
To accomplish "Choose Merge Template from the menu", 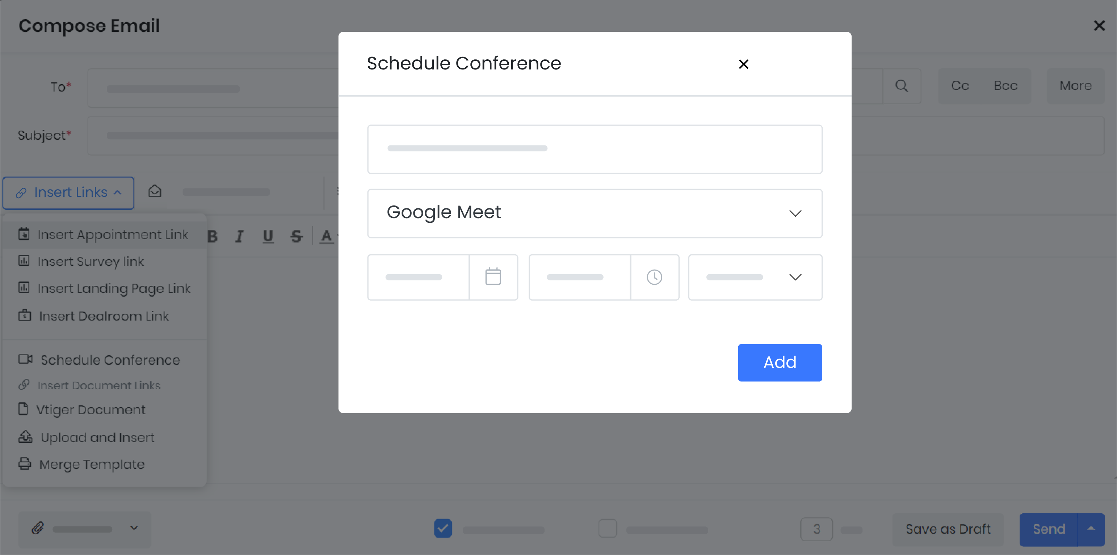I will pyautogui.click(x=92, y=464).
